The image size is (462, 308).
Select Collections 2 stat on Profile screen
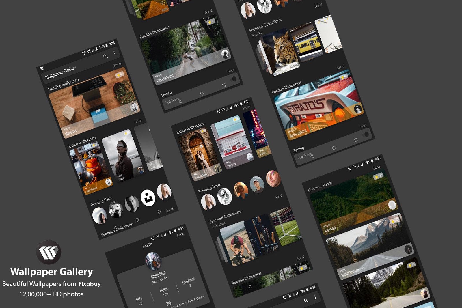coord(189,282)
